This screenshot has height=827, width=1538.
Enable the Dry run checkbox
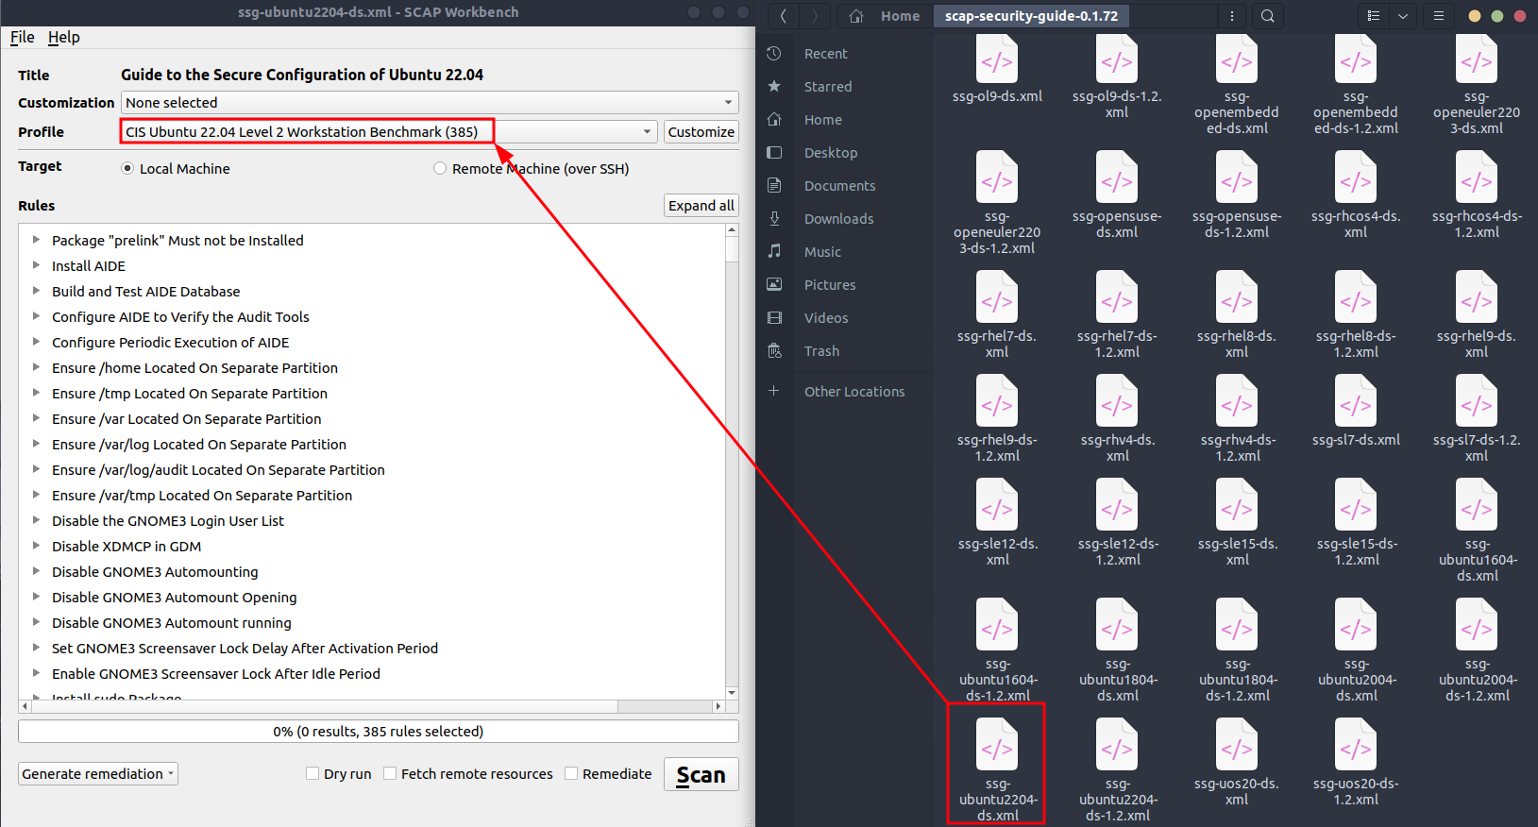(x=313, y=774)
